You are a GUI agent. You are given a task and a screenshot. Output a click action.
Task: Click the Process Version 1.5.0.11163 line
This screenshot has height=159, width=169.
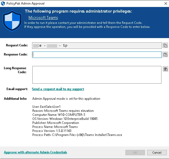pos(51,131)
